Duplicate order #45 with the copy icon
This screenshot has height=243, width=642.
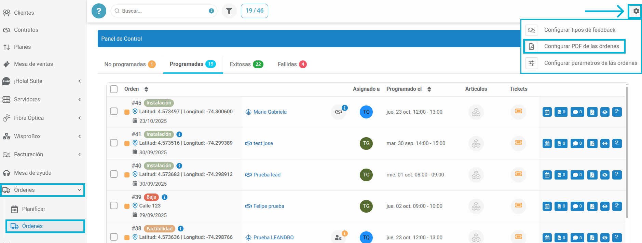tap(617, 112)
